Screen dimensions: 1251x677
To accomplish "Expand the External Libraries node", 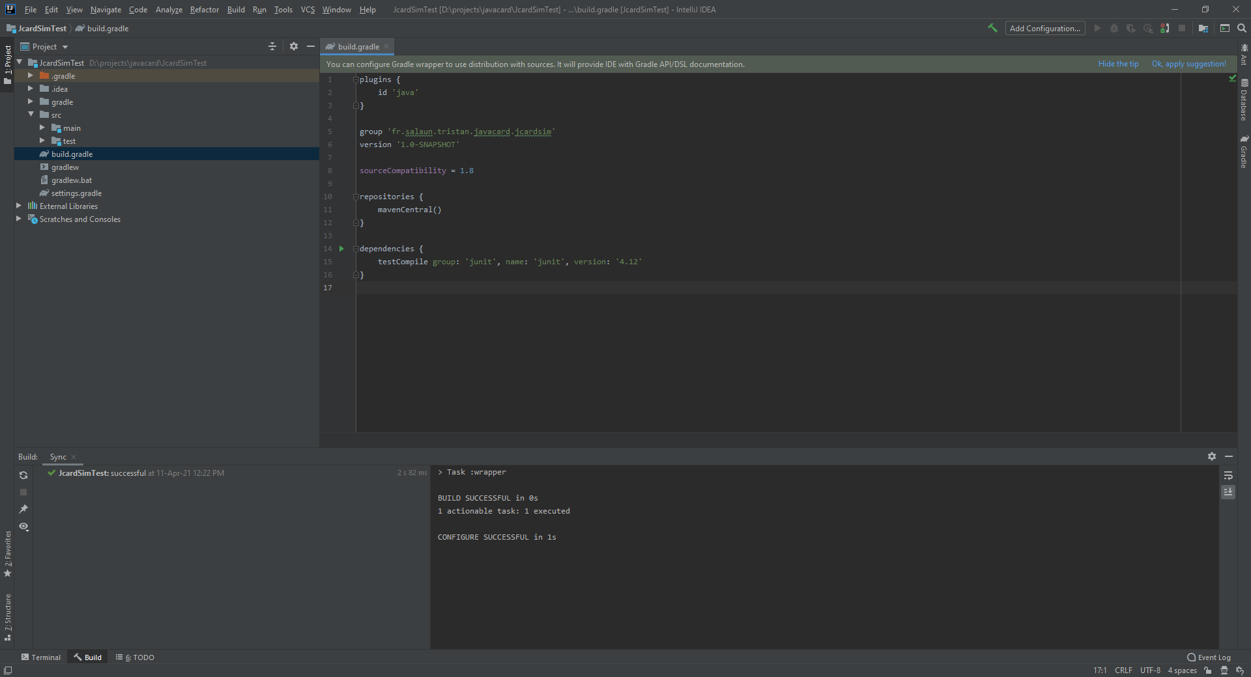I will 19,206.
